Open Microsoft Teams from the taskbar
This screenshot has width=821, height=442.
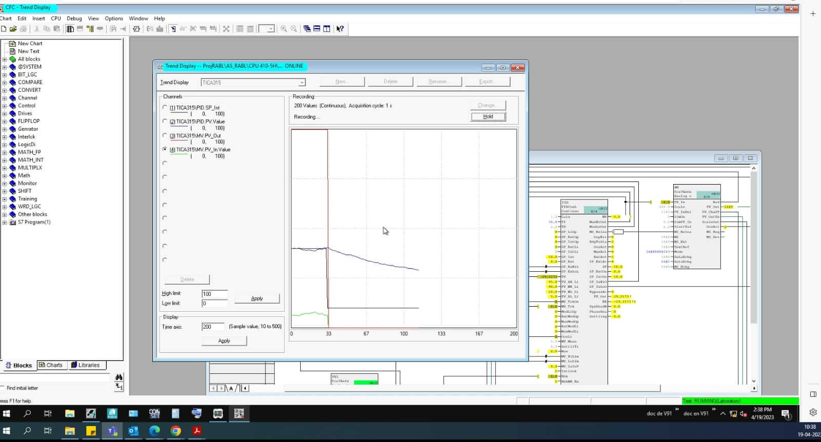[x=112, y=431]
